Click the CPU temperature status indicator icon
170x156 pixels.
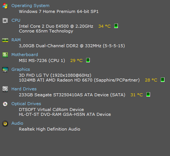click(x=116, y=26)
